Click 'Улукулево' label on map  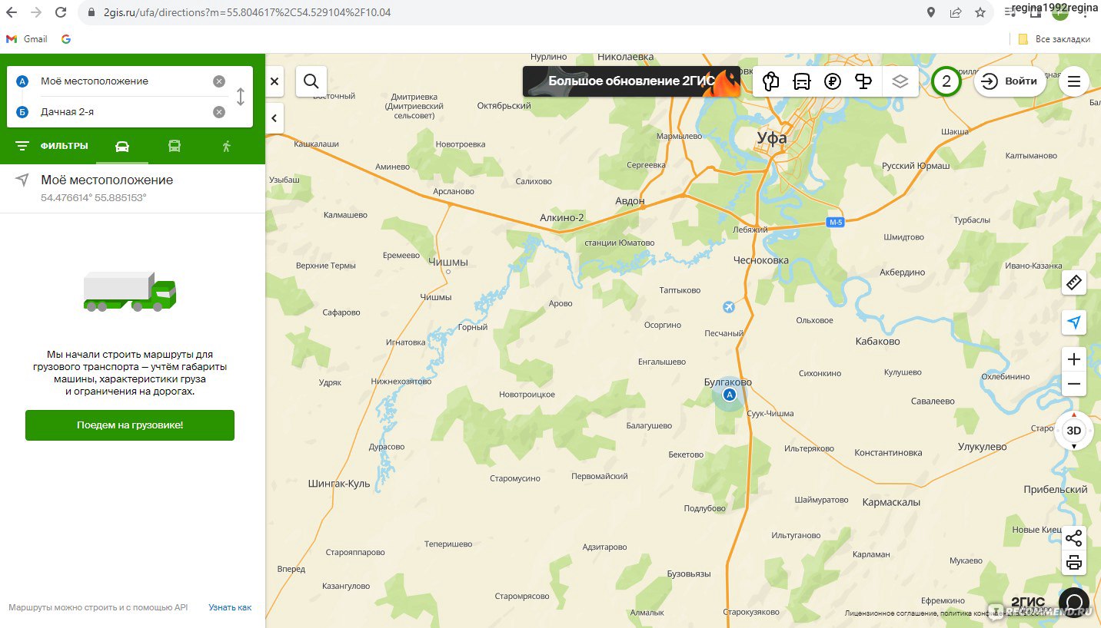[982, 447]
